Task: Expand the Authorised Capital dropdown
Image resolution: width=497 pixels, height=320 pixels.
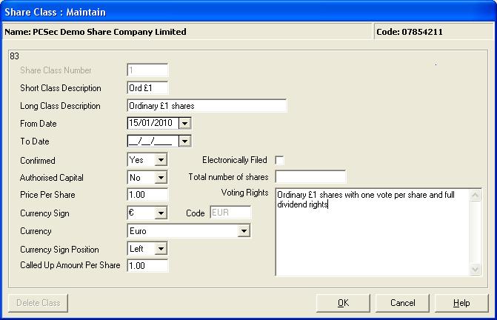Action: (161, 178)
